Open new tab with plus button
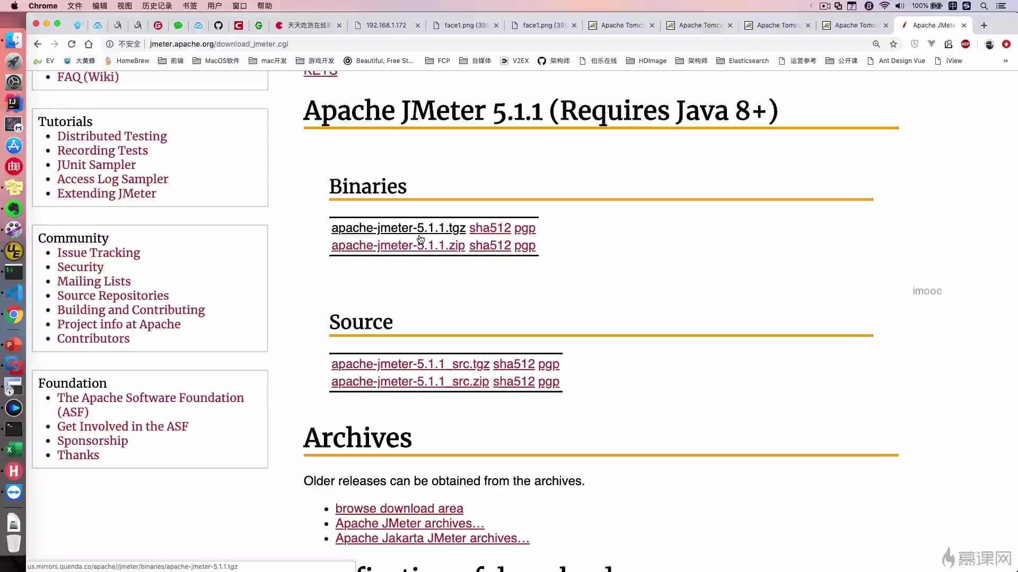 [x=984, y=25]
